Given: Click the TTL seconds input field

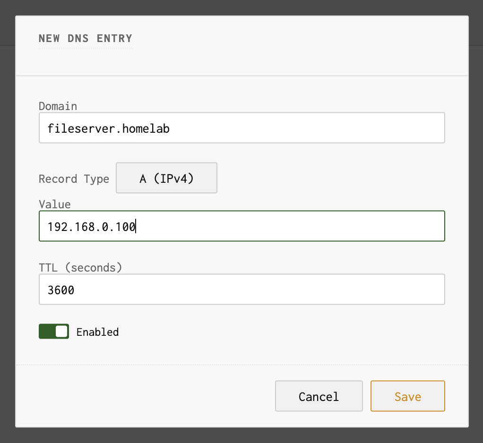Looking at the screenshot, I should click(242, 290).
